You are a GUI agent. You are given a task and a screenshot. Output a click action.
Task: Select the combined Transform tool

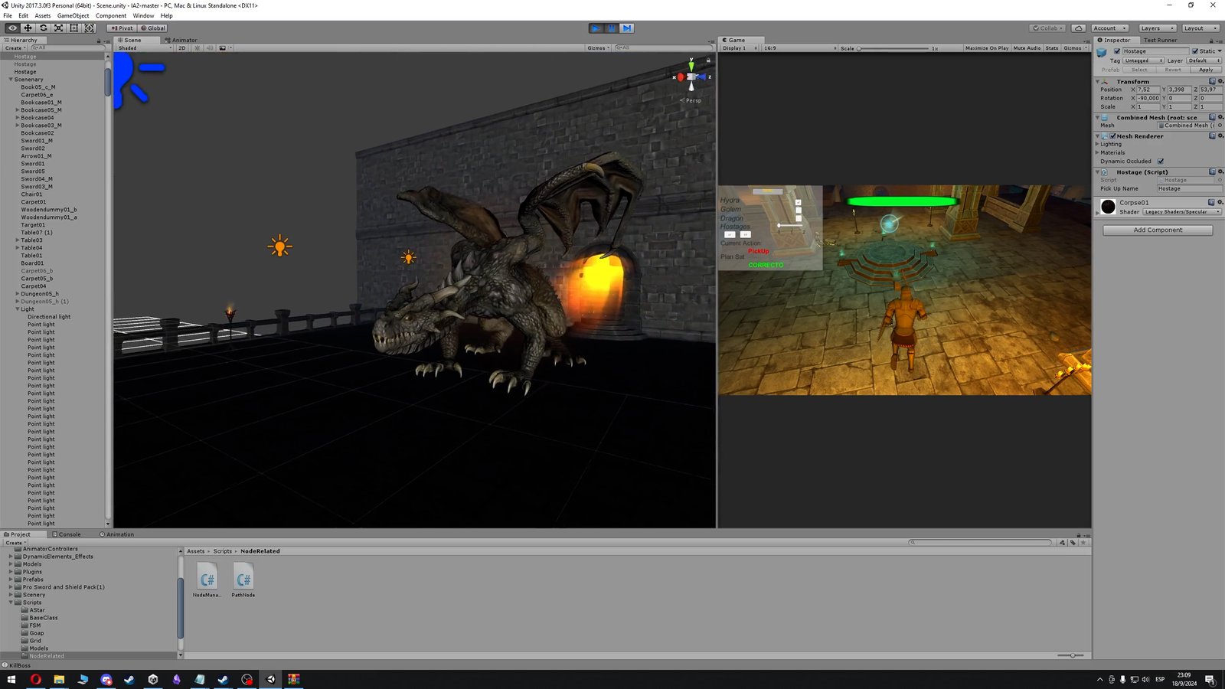coord(90,28)
